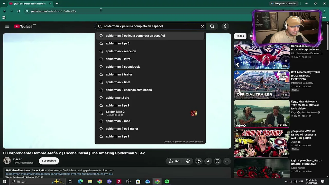Open Task View on the taskbar
The height and width of the screenshot is (185, 329).
[70, 182]
